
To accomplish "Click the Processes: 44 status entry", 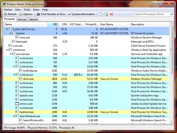I will click(x=67, y=128).
